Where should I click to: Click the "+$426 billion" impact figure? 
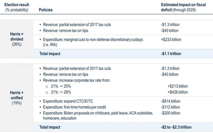tap(178, 92)
